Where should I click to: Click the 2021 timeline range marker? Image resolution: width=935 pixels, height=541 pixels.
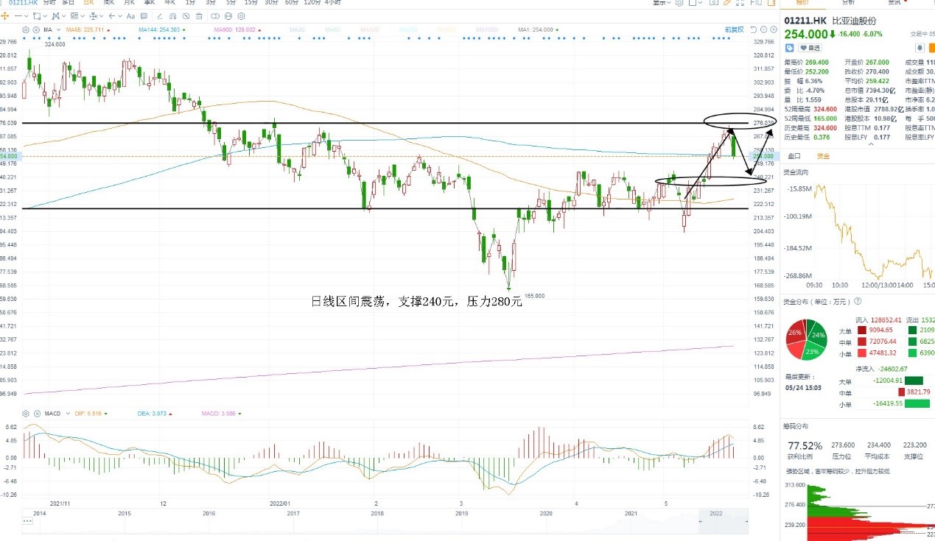pyautogui.click(x=631, y=512)
